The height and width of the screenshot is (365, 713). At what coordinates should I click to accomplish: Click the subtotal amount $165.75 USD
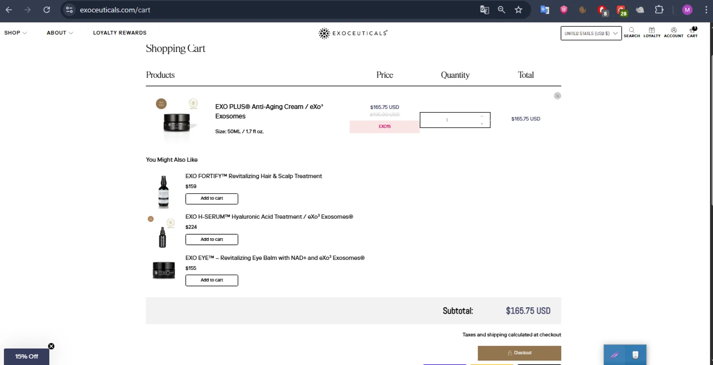pyautogui.click(x=528, y=311)
